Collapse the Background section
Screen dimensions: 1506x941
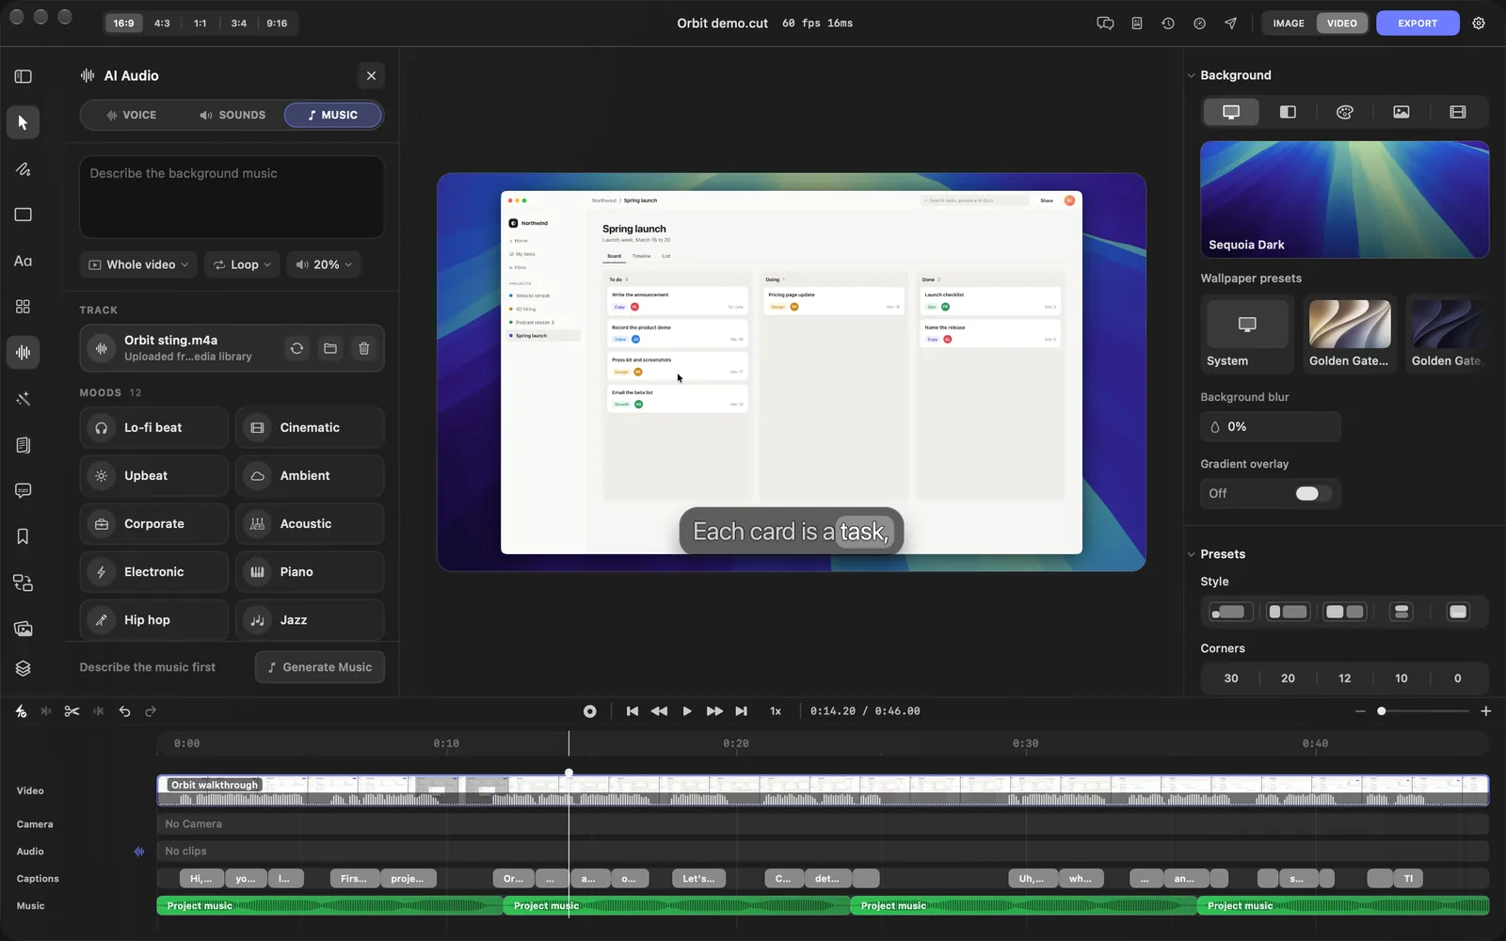(1191, 75)
